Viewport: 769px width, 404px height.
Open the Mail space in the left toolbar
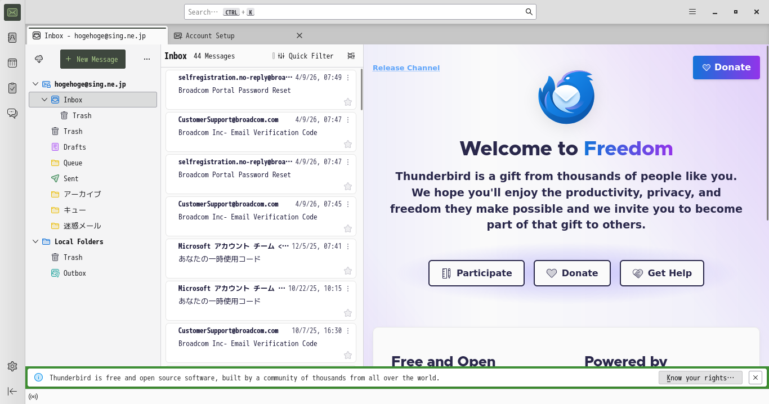(12, 12)
